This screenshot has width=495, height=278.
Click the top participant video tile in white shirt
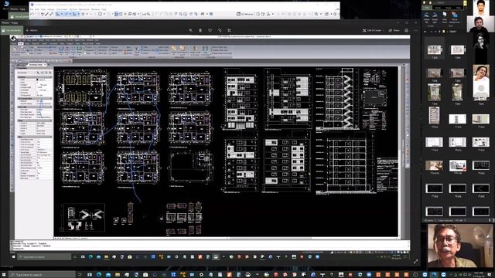click(x=480, y=8)
